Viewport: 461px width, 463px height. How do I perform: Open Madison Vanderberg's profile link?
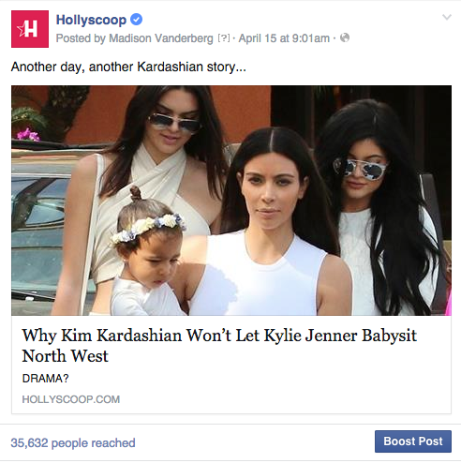(x=161, y=38)
